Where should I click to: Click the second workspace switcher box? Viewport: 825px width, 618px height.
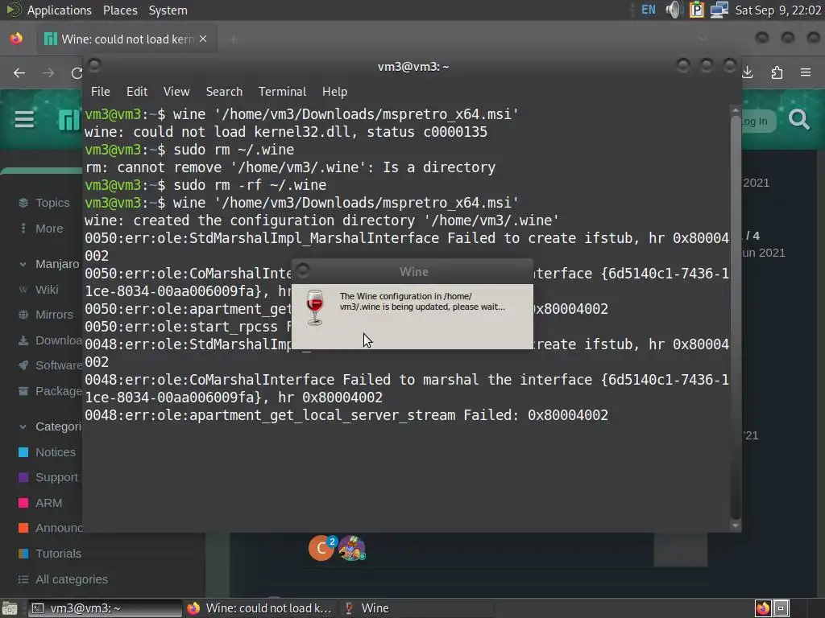tap(781, 608)
